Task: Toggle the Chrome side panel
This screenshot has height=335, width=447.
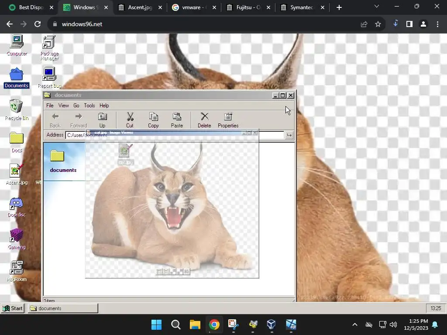Action: (409, 24)
